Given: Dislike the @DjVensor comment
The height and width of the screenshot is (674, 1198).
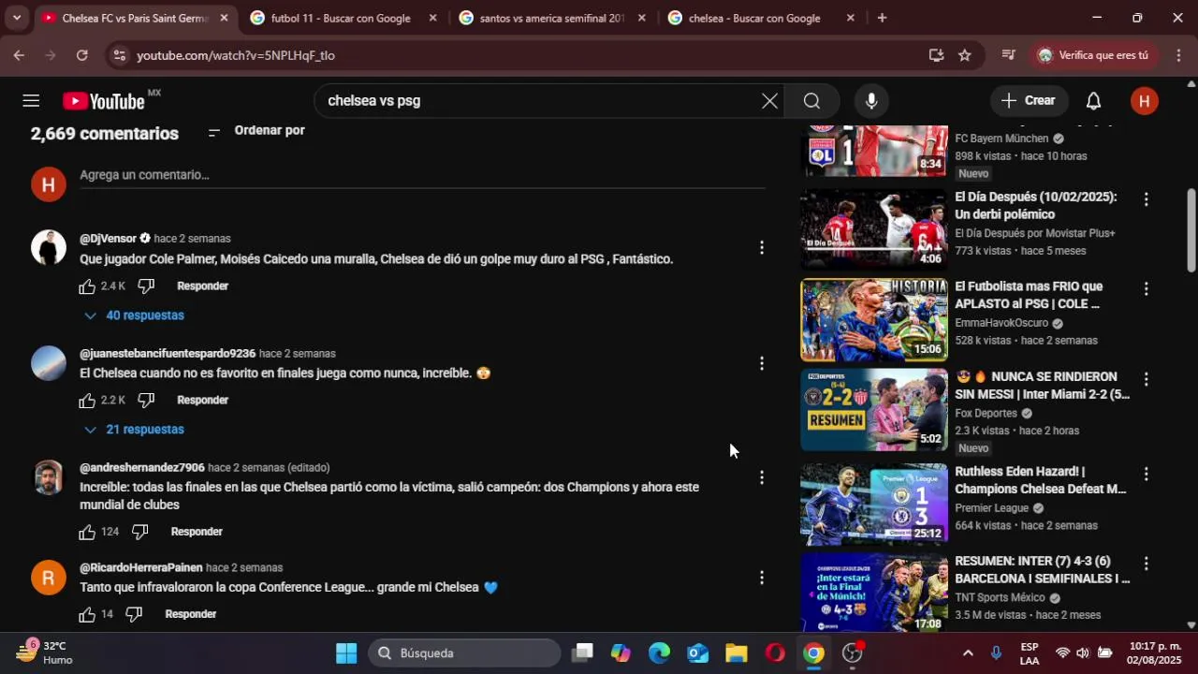Looking at the screenshot, I should (x=146, y=286).
